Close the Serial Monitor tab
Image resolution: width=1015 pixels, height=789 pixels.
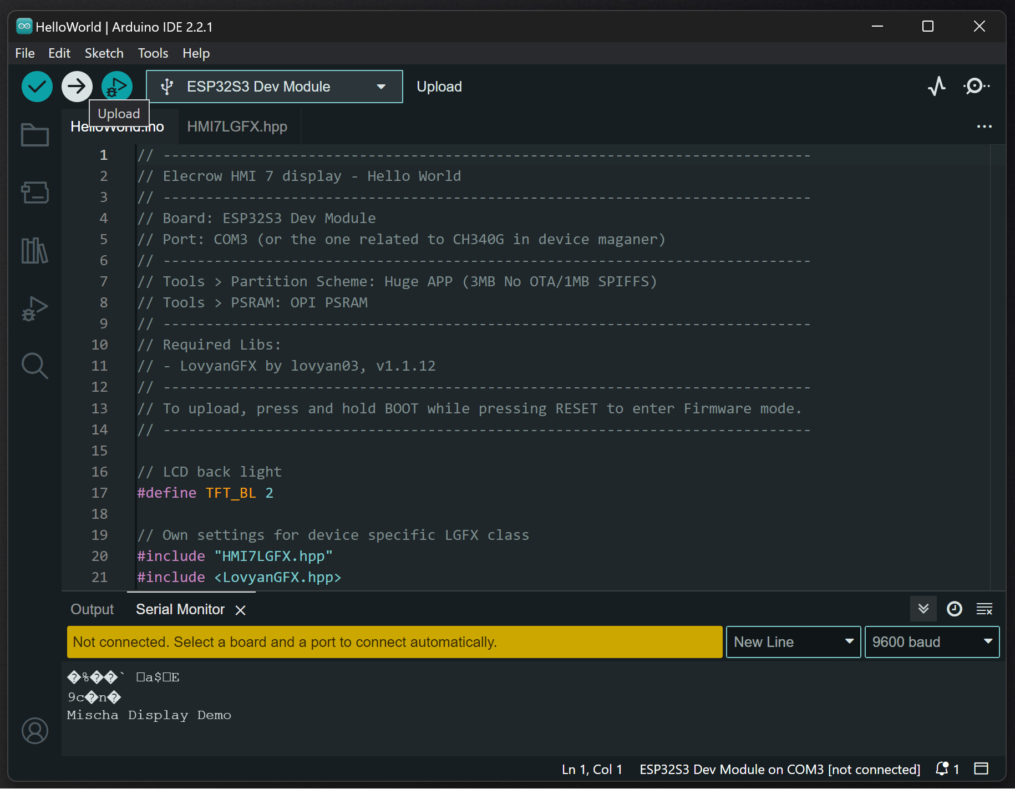(x=240, y=610)
